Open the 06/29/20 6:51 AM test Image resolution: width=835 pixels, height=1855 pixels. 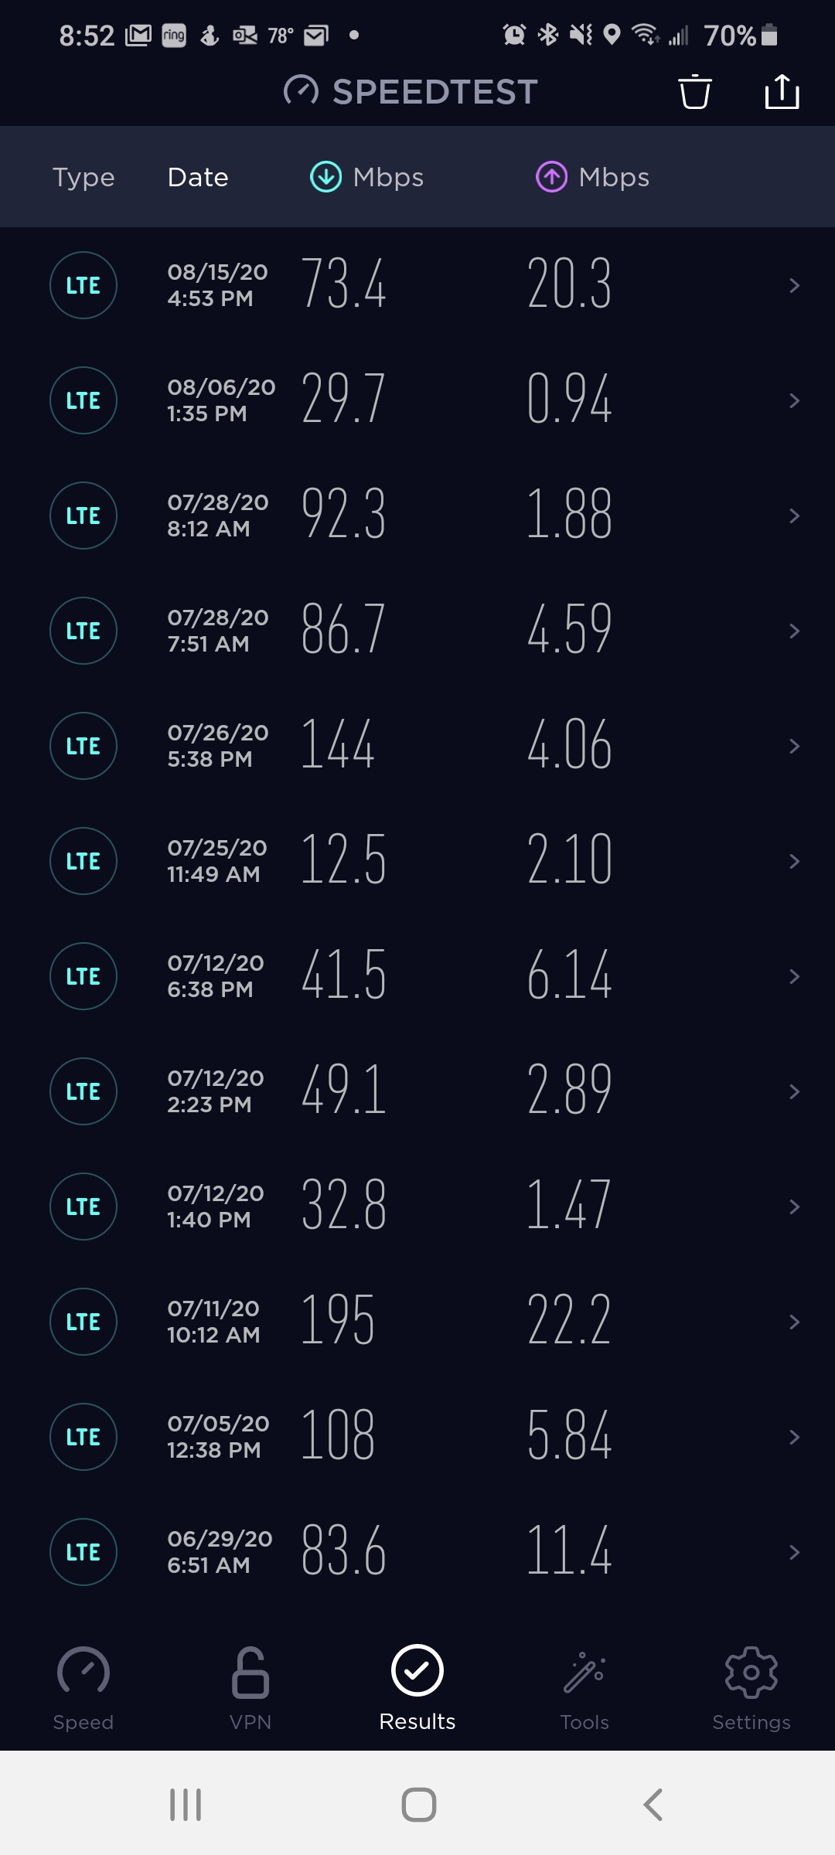pyautogui.click(x=417, y=1552)
